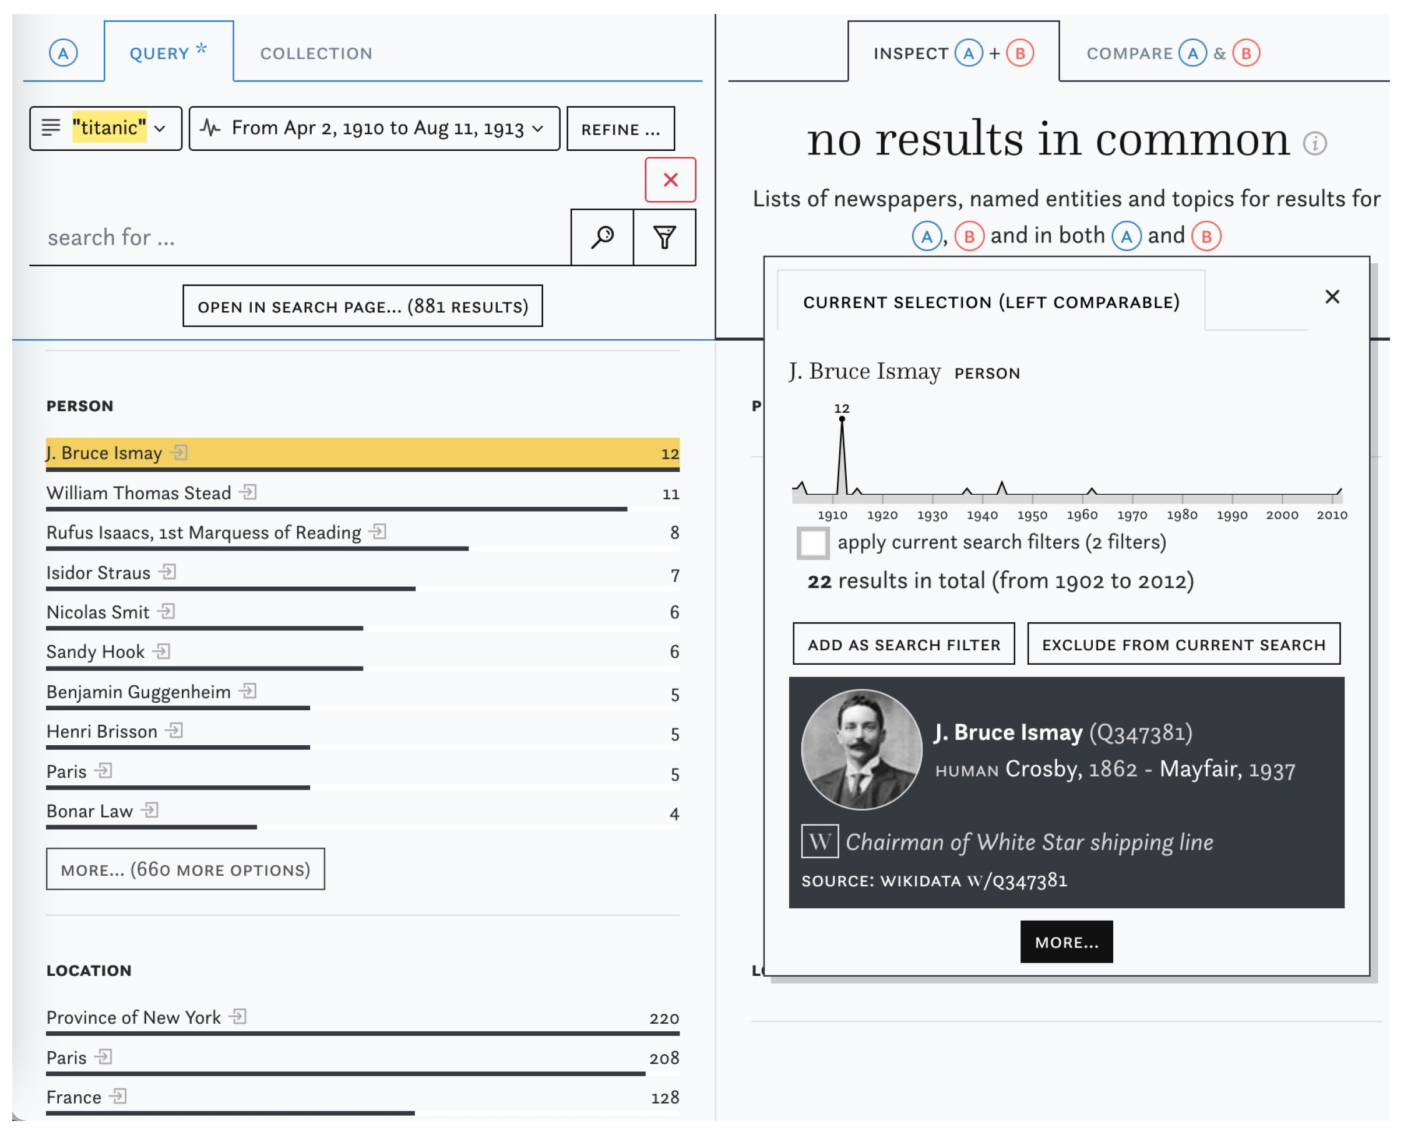Open the Wikipedia W icon in entity card
The height and width of the screenshot is (1135, 1404).
(x=819, y=841)
